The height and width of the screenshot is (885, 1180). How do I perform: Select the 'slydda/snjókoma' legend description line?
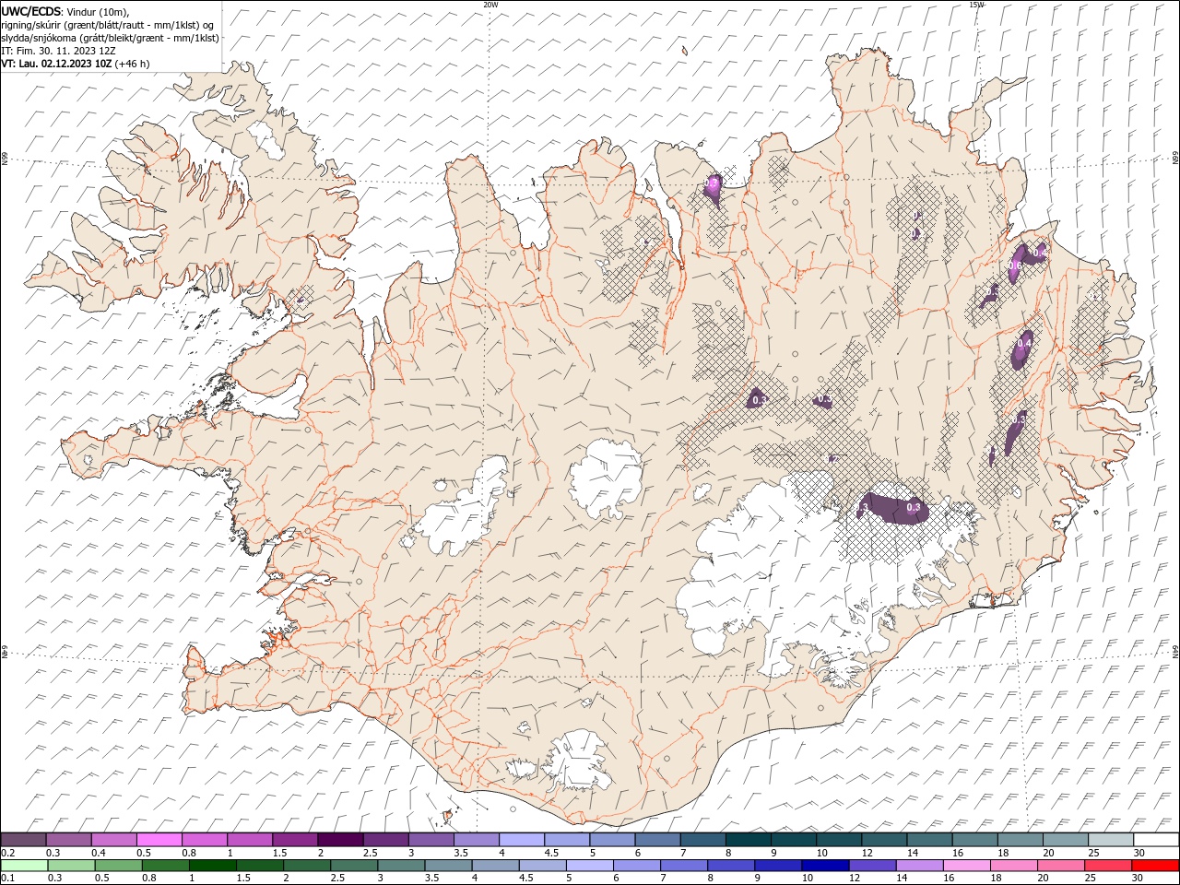(x=110, y=38)
